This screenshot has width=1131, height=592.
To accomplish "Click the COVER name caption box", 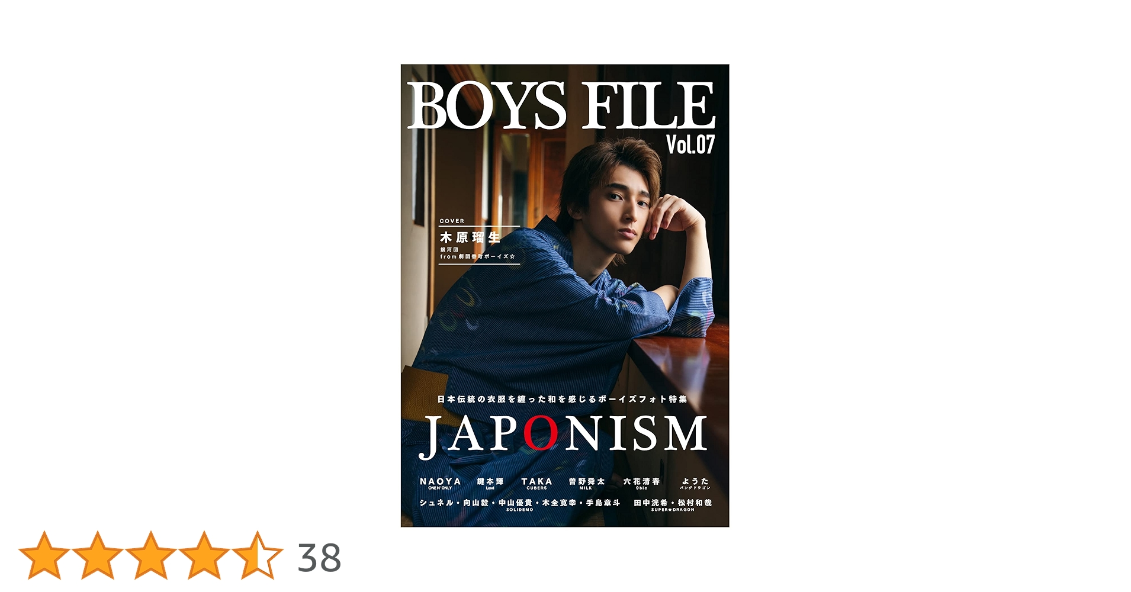I will tap(479, 242).
